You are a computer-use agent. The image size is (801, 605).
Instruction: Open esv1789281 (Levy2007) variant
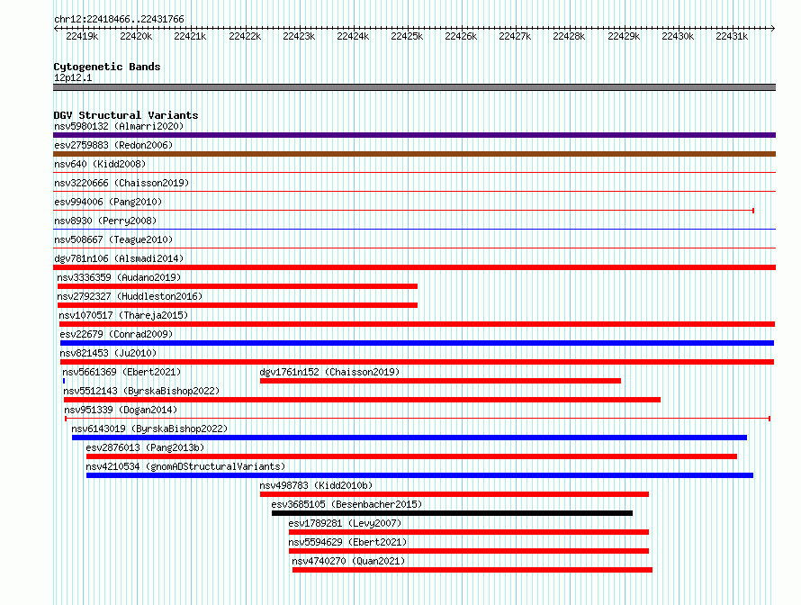pos(345,523)
